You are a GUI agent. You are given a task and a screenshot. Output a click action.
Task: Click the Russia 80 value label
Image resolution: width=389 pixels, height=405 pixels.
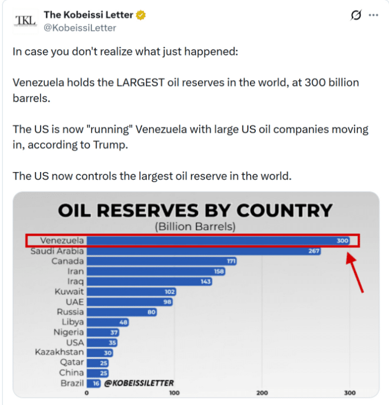tap(150, 312)
